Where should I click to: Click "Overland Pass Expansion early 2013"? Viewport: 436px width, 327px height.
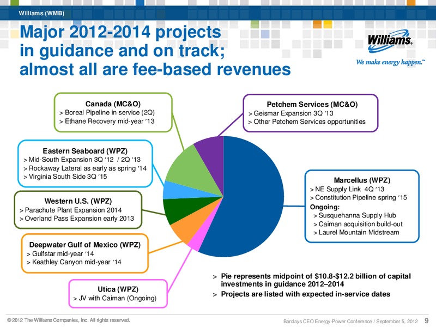pos(79,219)
